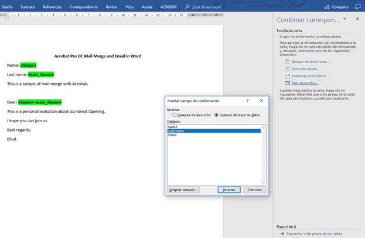
Task: Click the dialog help question mark
Action: [247, 101]
